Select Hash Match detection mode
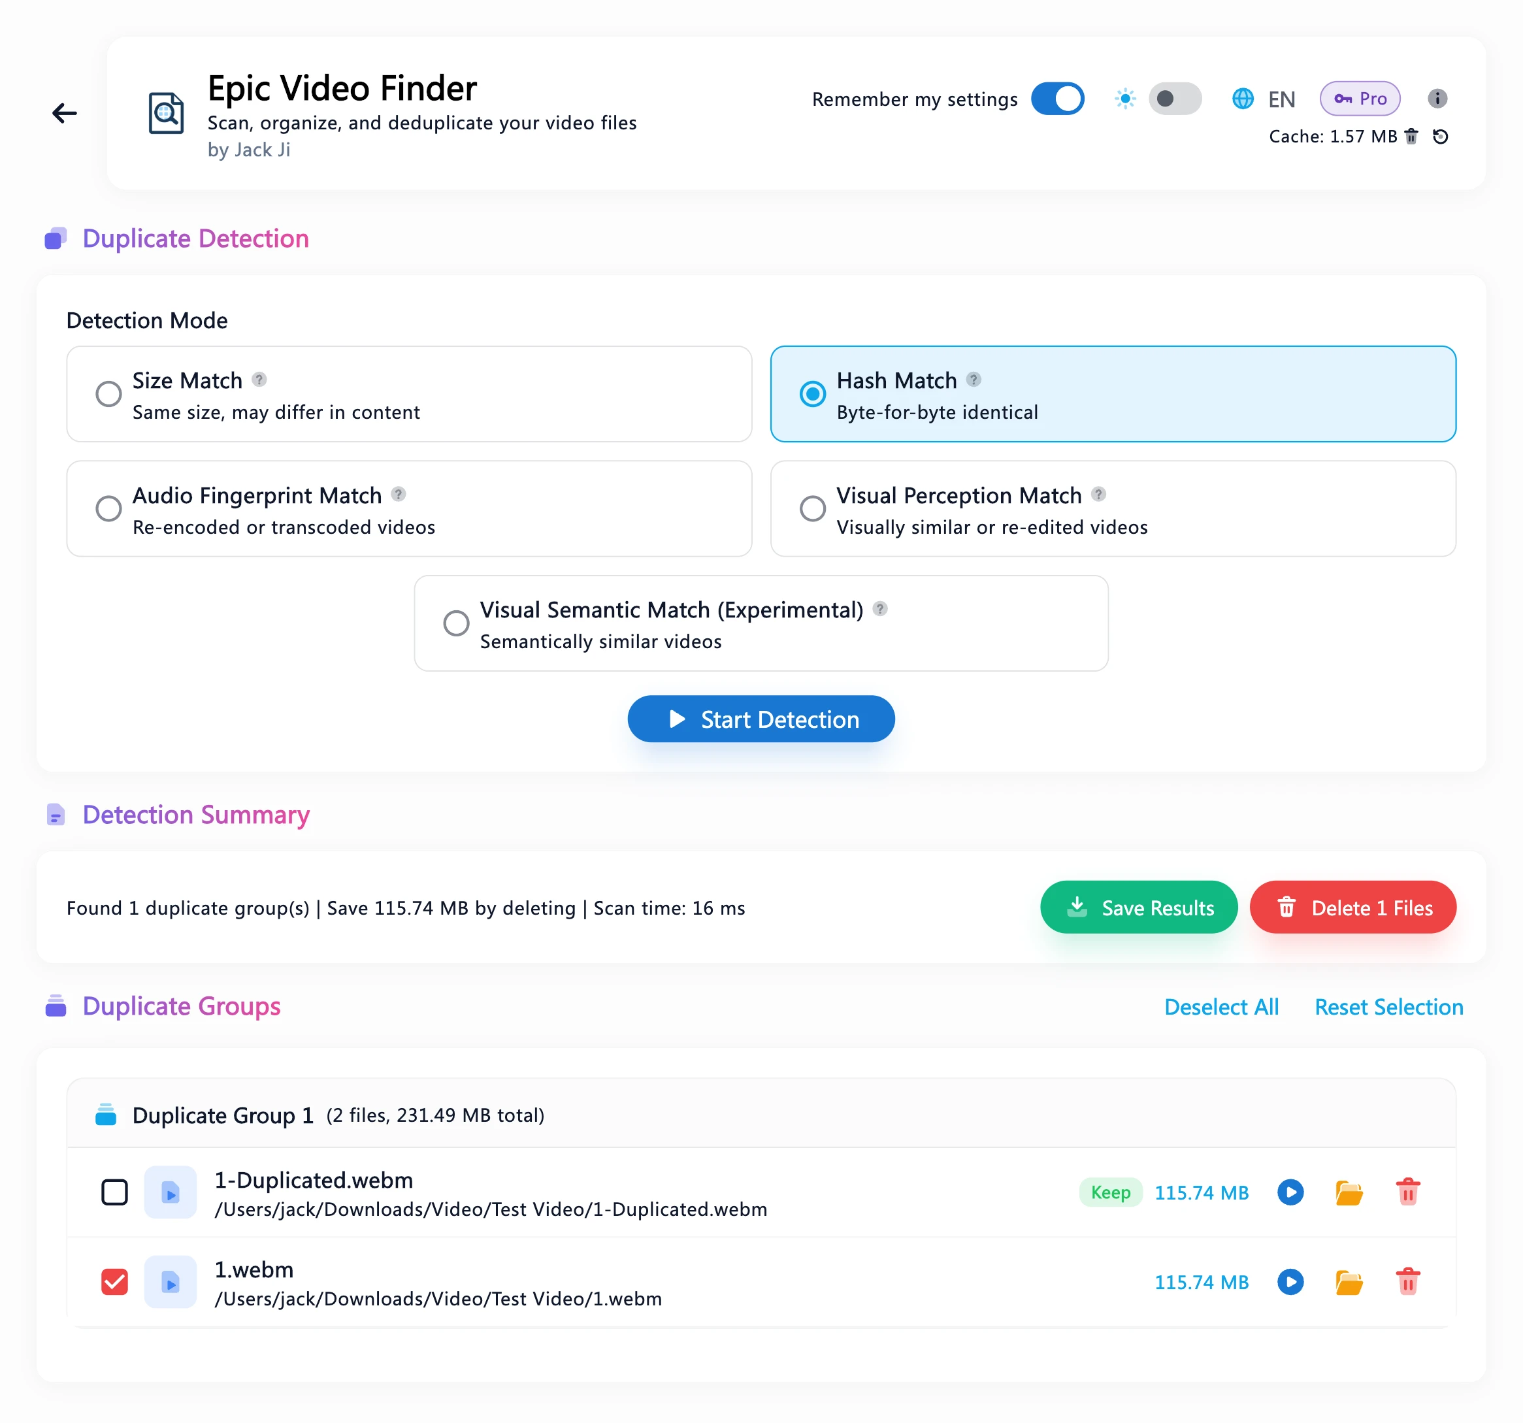 pyautogui.click(x=1113, y=394)
